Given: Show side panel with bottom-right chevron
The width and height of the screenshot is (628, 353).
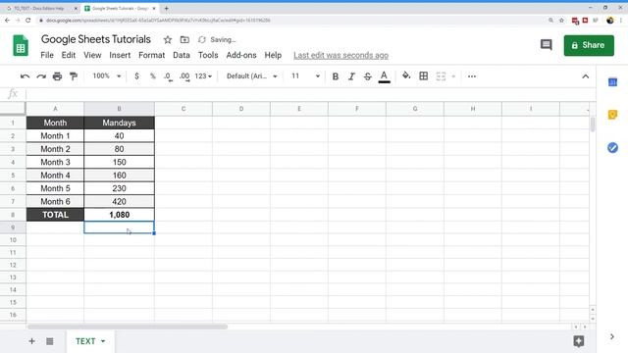Looking at the screenshot, I should coord(612,337).
